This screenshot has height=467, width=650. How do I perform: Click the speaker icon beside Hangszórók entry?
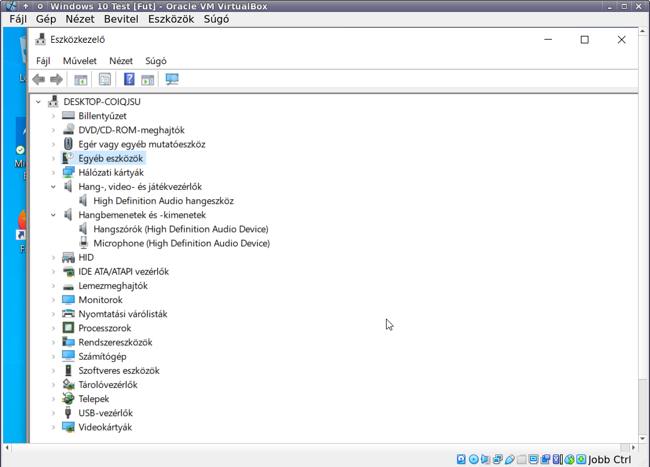(x=84, y=229)
